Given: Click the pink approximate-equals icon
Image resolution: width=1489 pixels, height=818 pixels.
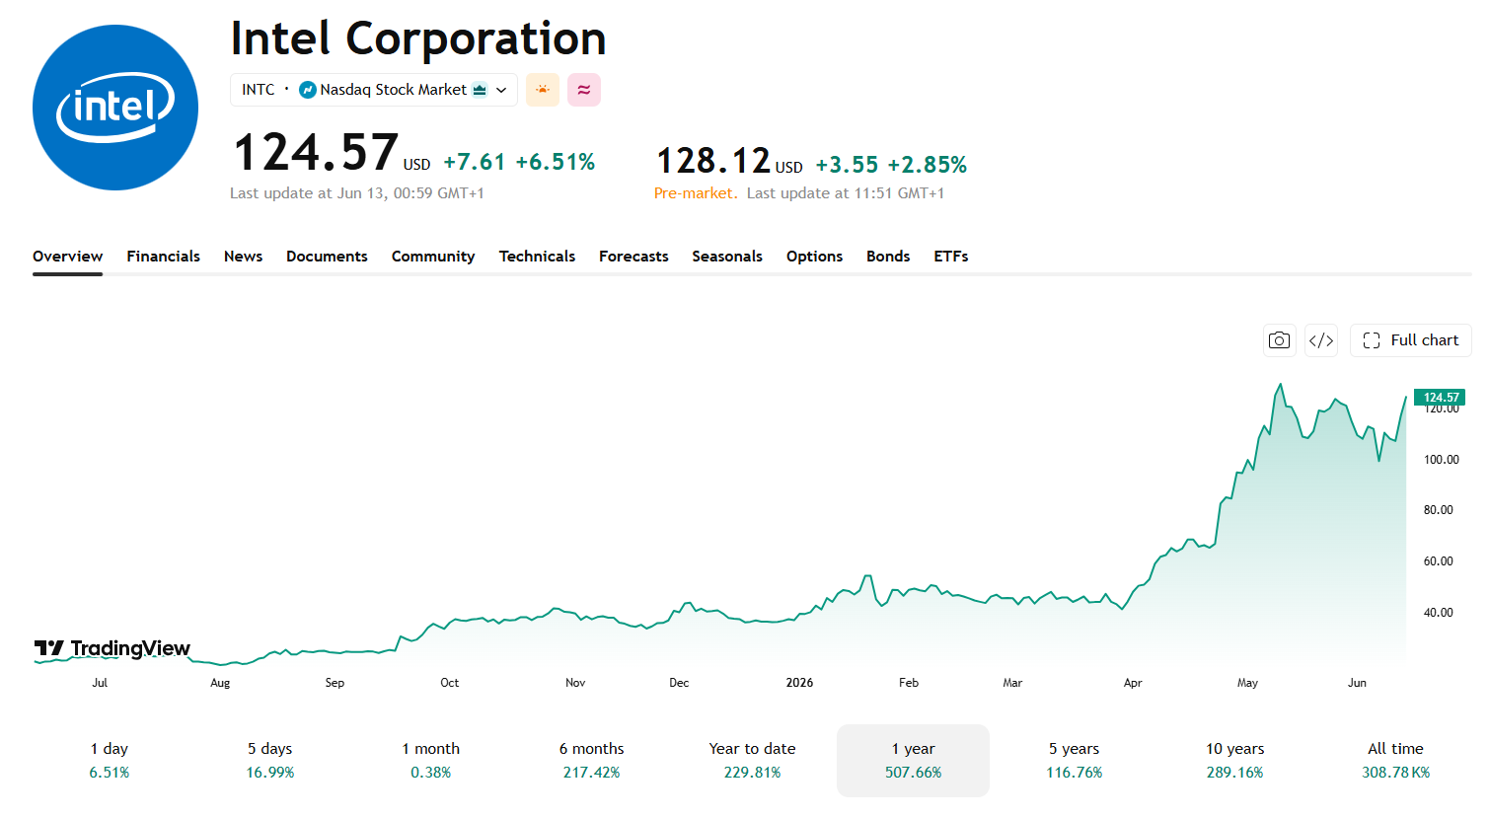Looking at the screenshot, I should point(584,90).
